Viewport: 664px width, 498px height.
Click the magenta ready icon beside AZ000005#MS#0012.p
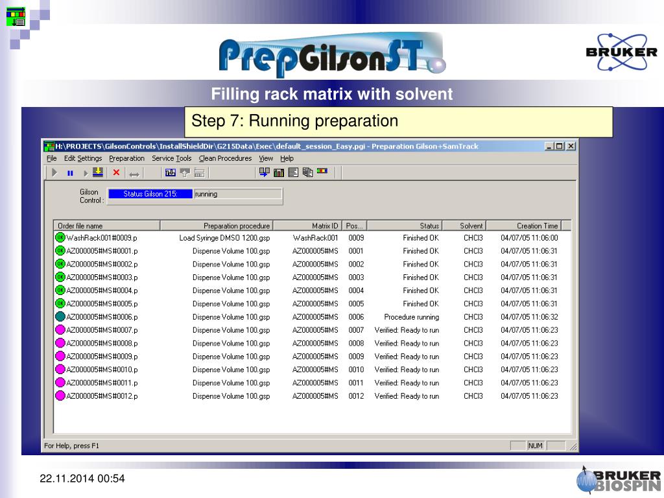point(60,396)
